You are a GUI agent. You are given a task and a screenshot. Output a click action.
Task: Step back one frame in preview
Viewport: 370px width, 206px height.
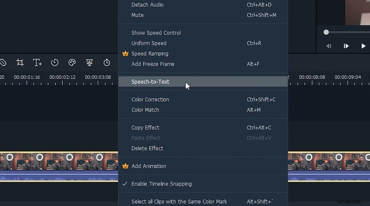(329, 46)
